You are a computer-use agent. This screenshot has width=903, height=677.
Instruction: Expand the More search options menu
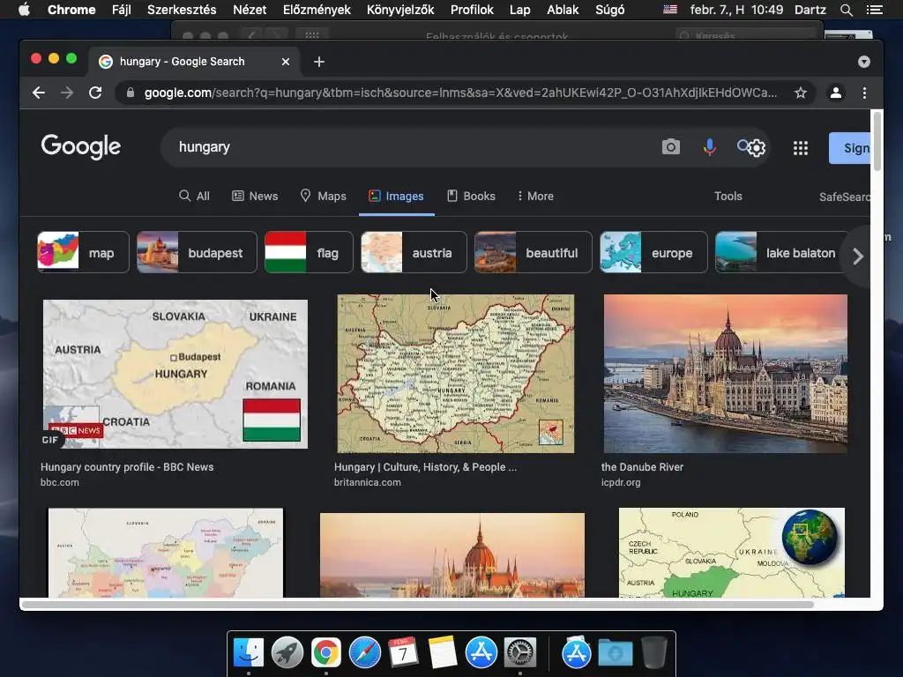(x=535, y=197)
